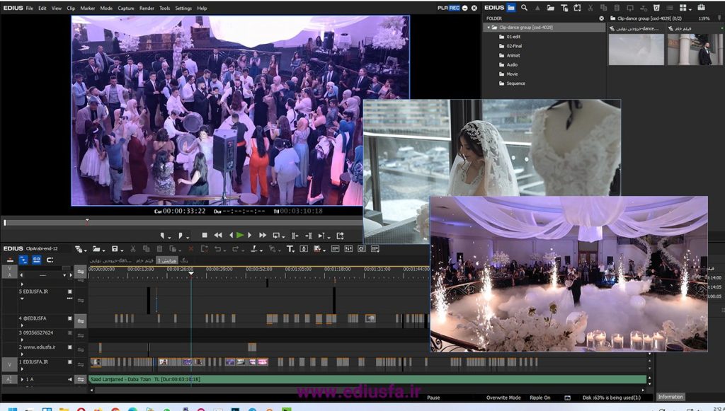This screenshot has width=725, height=411.
Task: Click the bin tools toolbox icon
Action: pyautogui.click(x=702, y=7)
